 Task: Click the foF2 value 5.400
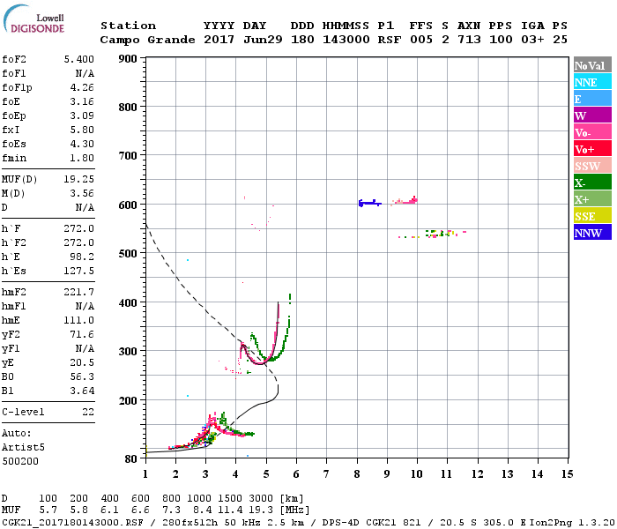(x=79, y=59)
